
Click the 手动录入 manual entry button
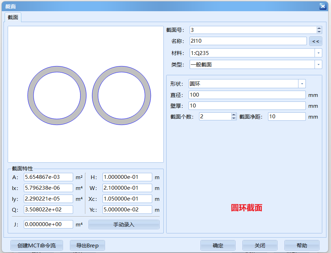(124, 224)
